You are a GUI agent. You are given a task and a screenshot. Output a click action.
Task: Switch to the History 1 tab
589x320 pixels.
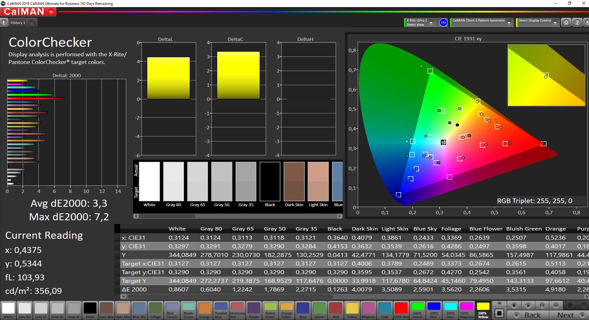point(18,23)
